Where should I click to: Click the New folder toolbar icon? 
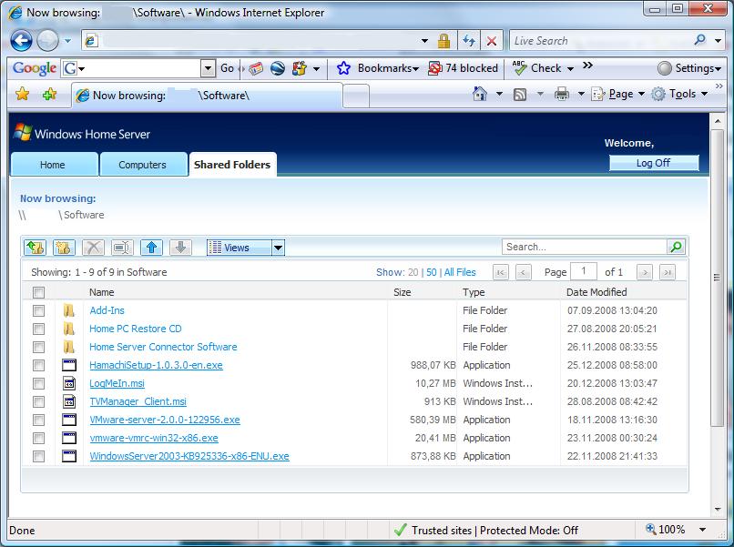pyautogui.click(x=64, y=248)
